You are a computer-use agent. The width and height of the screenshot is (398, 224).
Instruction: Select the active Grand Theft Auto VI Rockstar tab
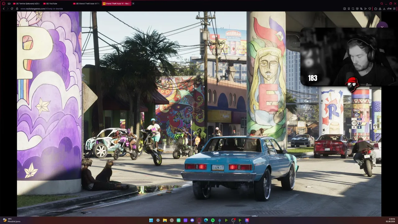[116, 3]
